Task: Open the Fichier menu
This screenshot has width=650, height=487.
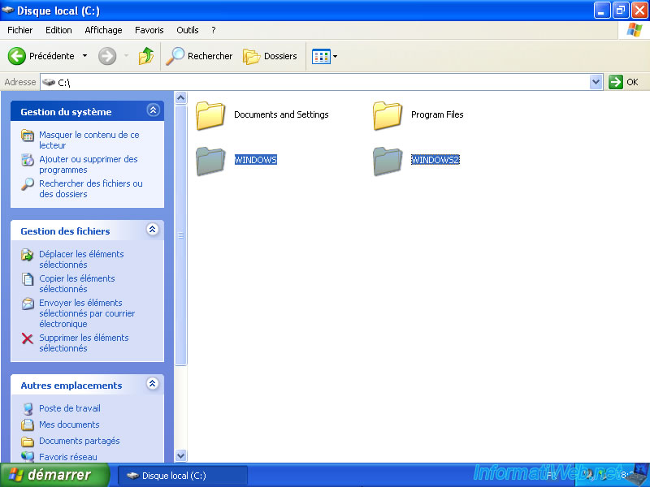Action: point(19,30)
